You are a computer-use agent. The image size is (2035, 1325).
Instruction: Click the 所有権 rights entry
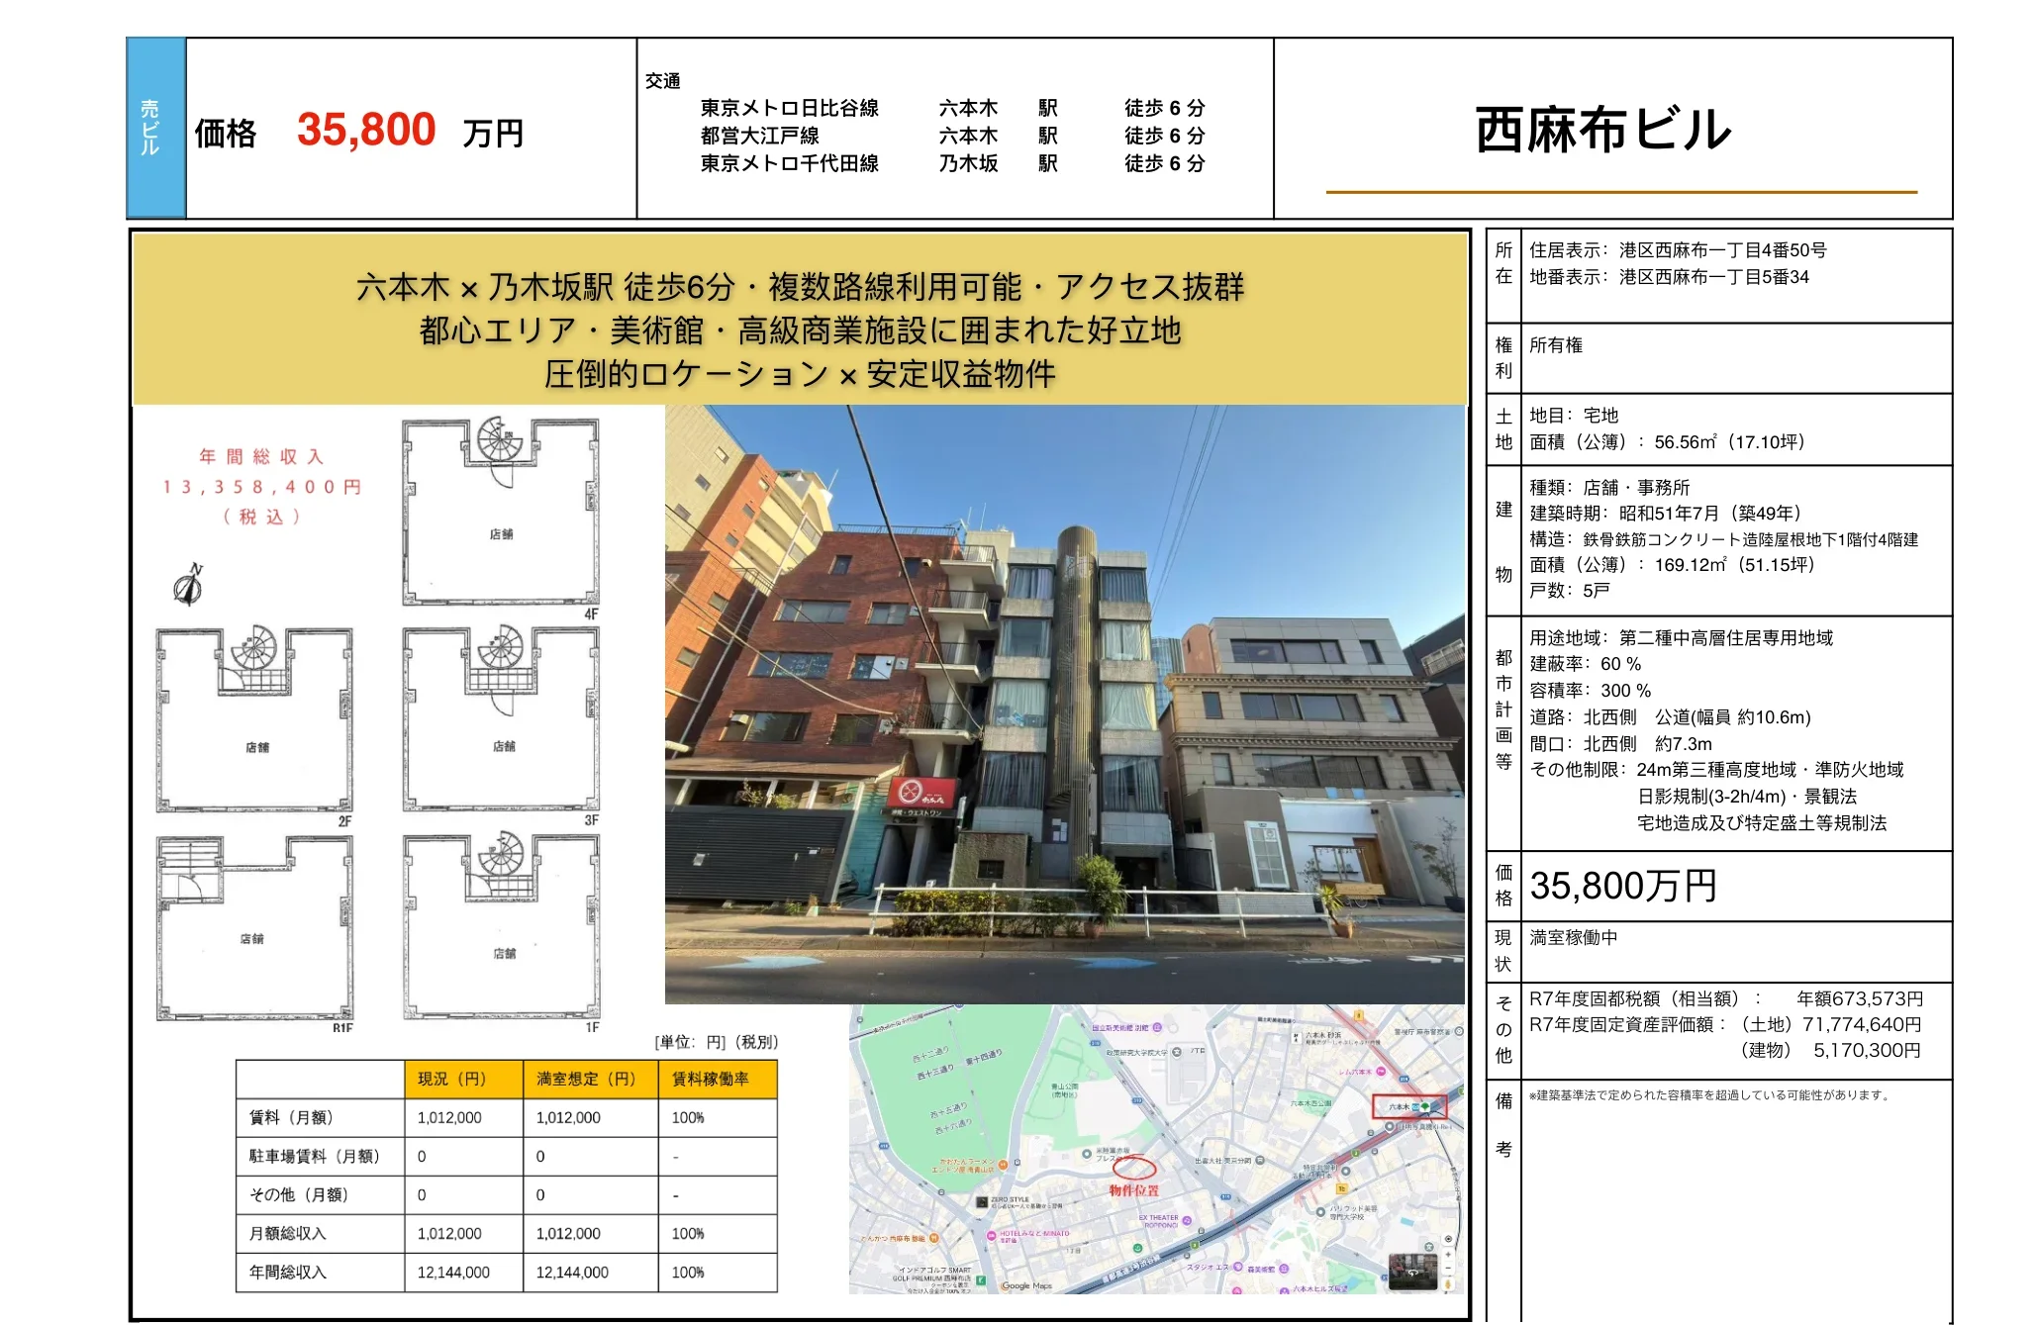click(x=1556, y=345)
